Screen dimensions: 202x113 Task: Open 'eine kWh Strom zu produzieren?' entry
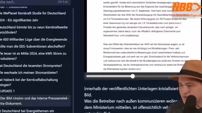(x=33, y=56)
